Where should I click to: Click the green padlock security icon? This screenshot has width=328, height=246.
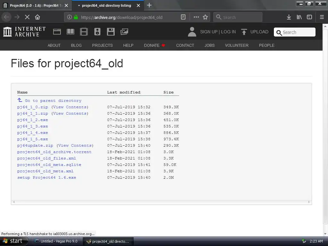(76, 17)
